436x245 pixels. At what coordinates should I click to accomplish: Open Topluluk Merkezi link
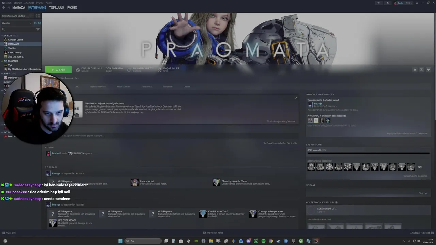[98, 87]
